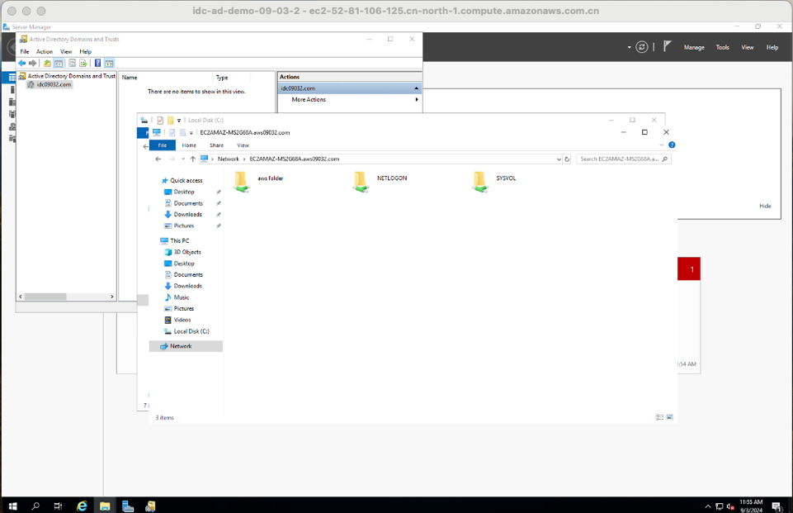Click the notification flag in Server Manager
This screenshot has height=513, width=793.
[x=665, y=47]
